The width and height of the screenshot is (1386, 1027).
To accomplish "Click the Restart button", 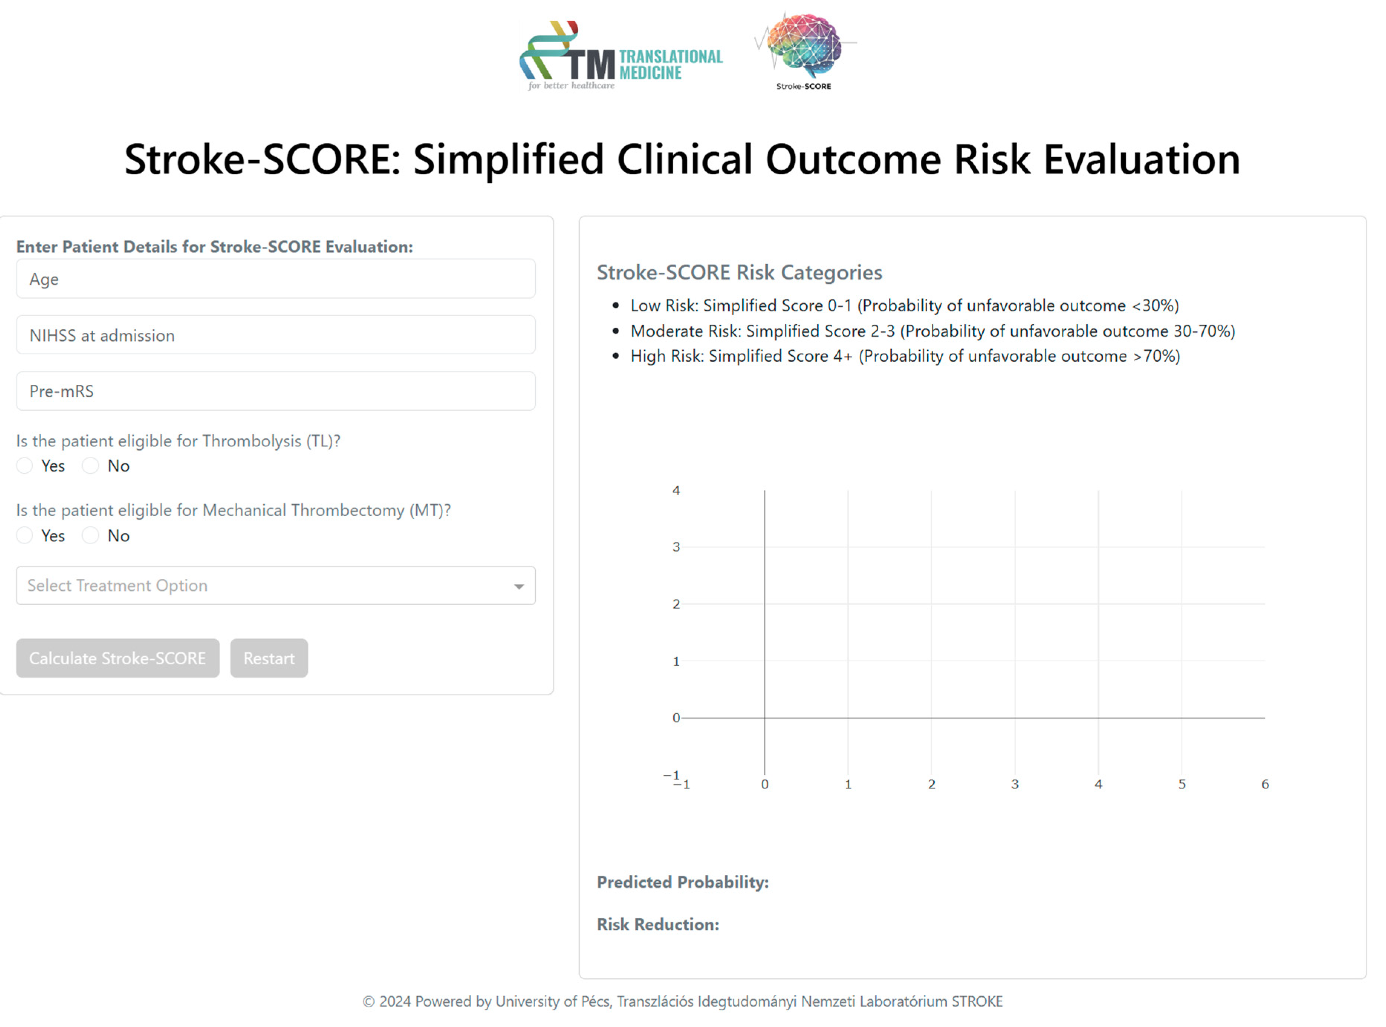I will pos(269,658).
